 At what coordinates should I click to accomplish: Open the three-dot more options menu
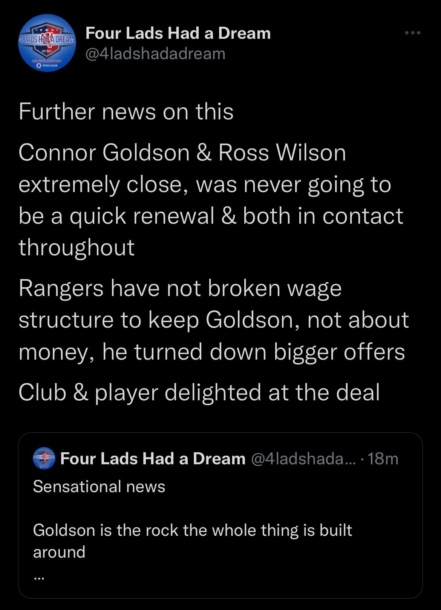(412, 33)
